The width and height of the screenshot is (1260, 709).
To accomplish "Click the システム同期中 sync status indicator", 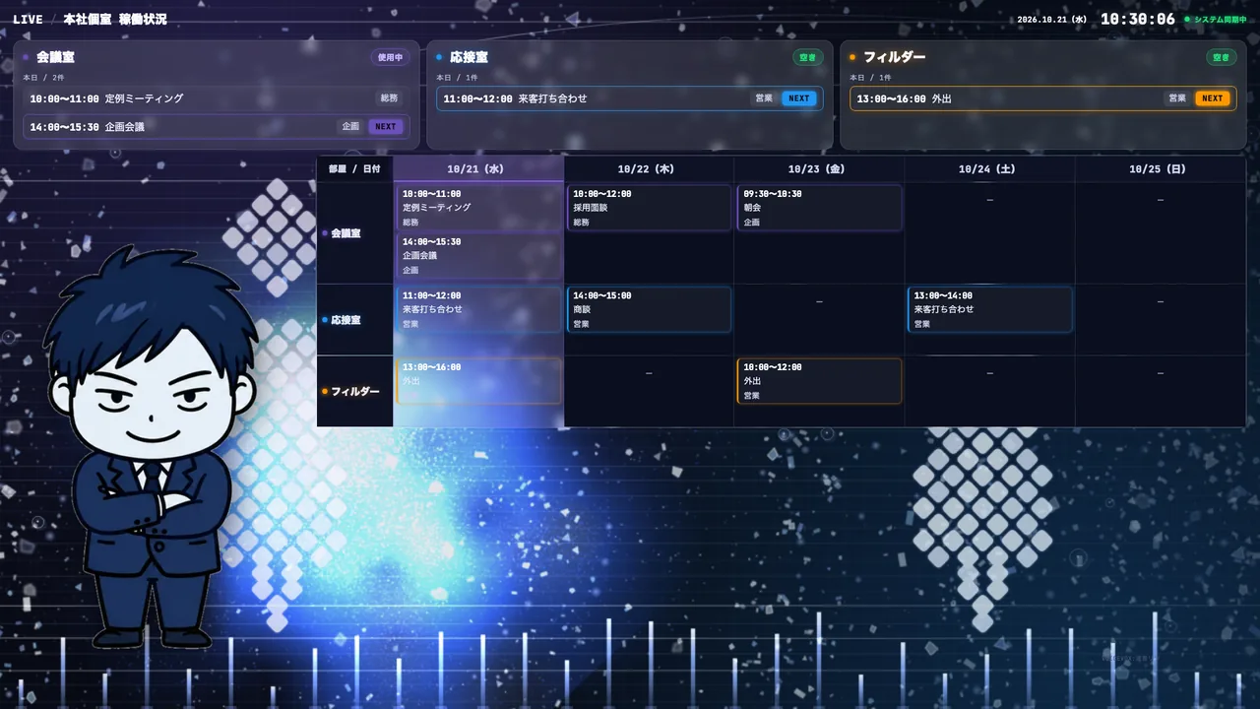I will click(x=1215, y=20).
